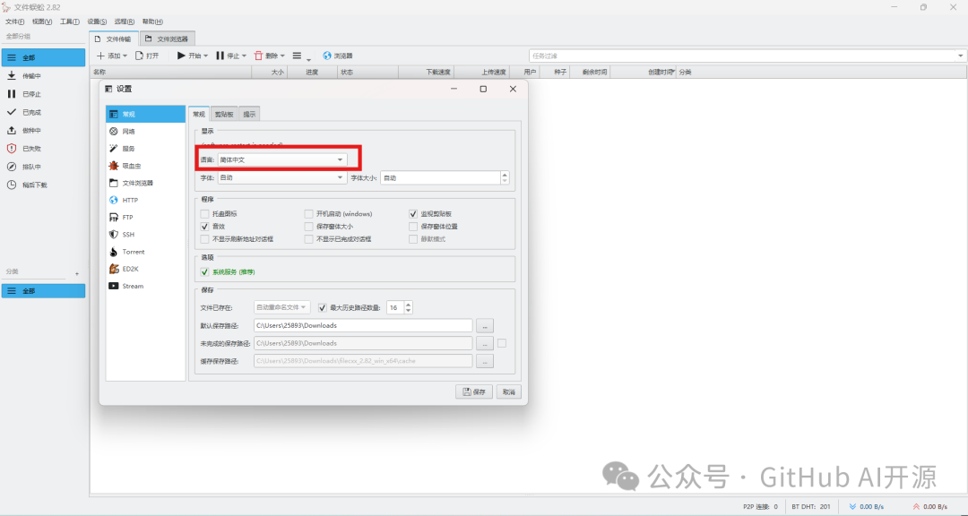Expand the arrow next to 停止
The image size is (968, 516).
244,56
